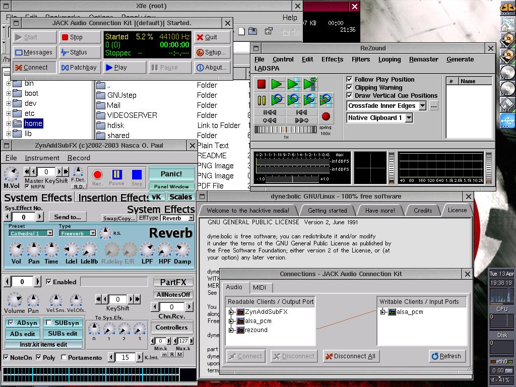Viewport: 516px width, 387px height.
Task: Click the ZynAddSubFX Rec. button
Action: pos(97,177)
